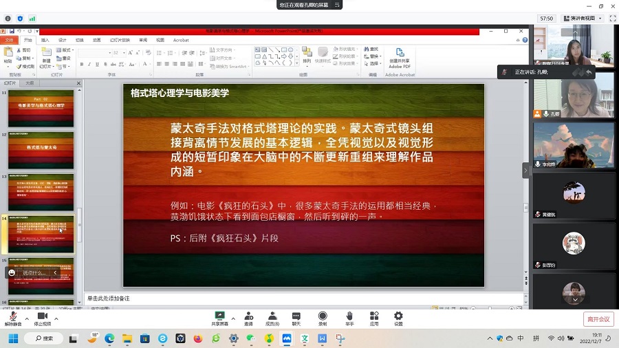619x348 pixels.
Task: Click the 举手 raise hand icon
Action: (349, 316)
